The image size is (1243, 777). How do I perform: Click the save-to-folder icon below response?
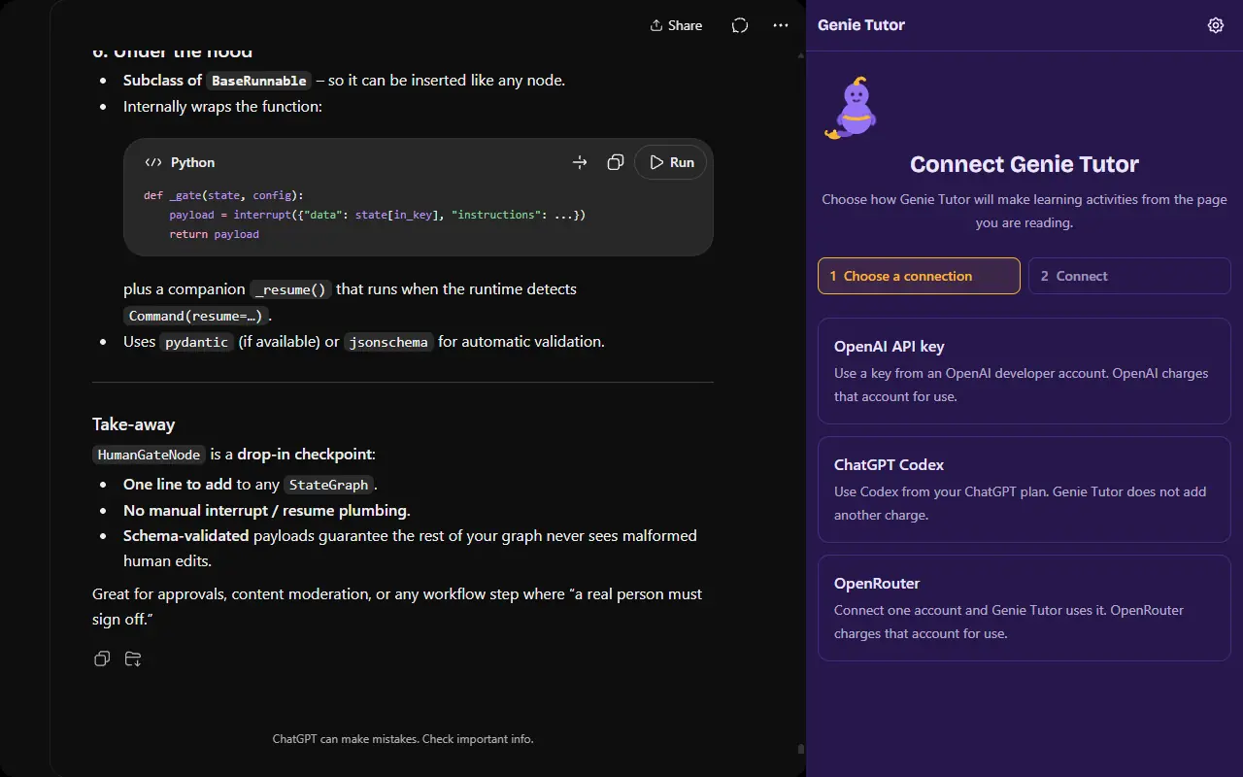point(133,659)
